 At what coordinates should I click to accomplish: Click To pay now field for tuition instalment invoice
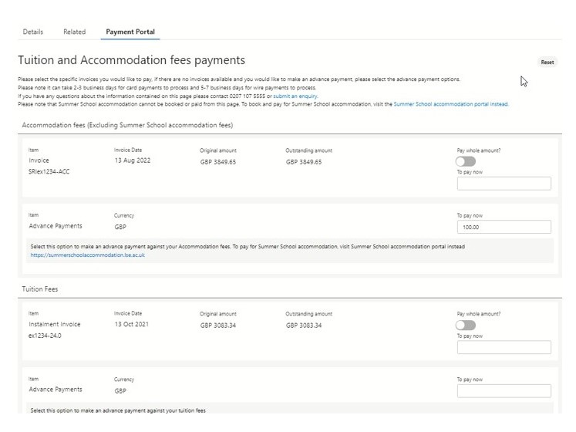click(x=504, y=347)
